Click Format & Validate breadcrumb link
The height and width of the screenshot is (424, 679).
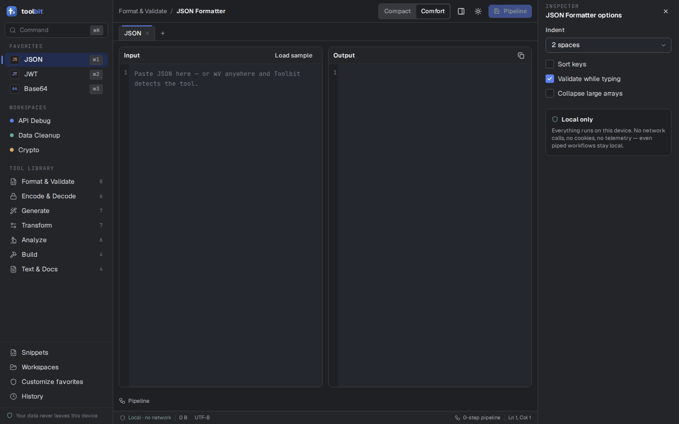[x=143, y=11]
